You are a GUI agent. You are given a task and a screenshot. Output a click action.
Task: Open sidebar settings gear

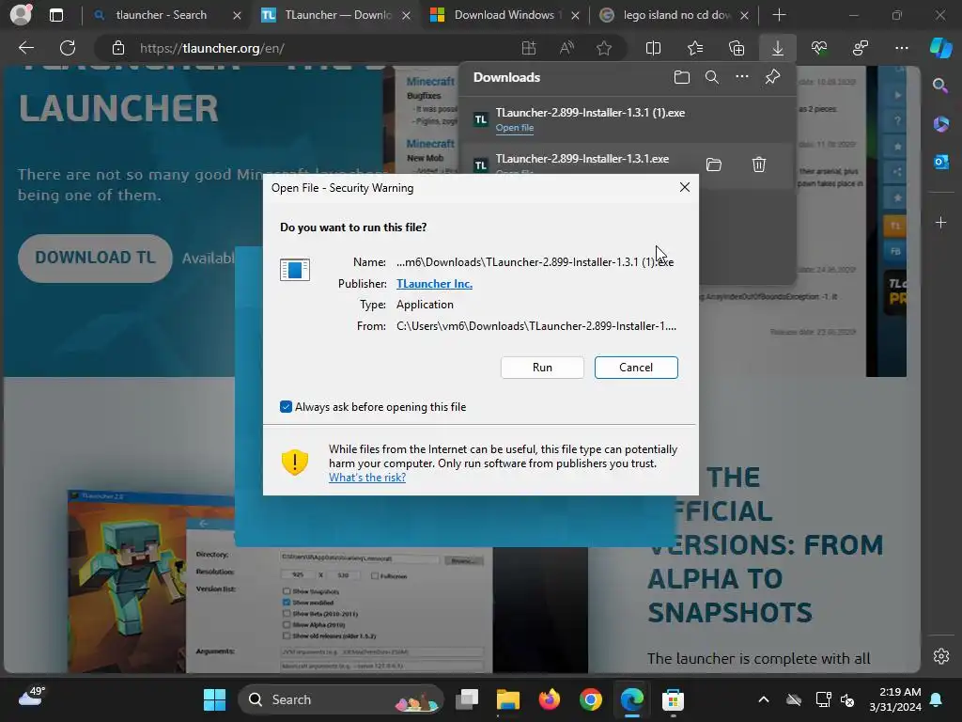point(940,655)
